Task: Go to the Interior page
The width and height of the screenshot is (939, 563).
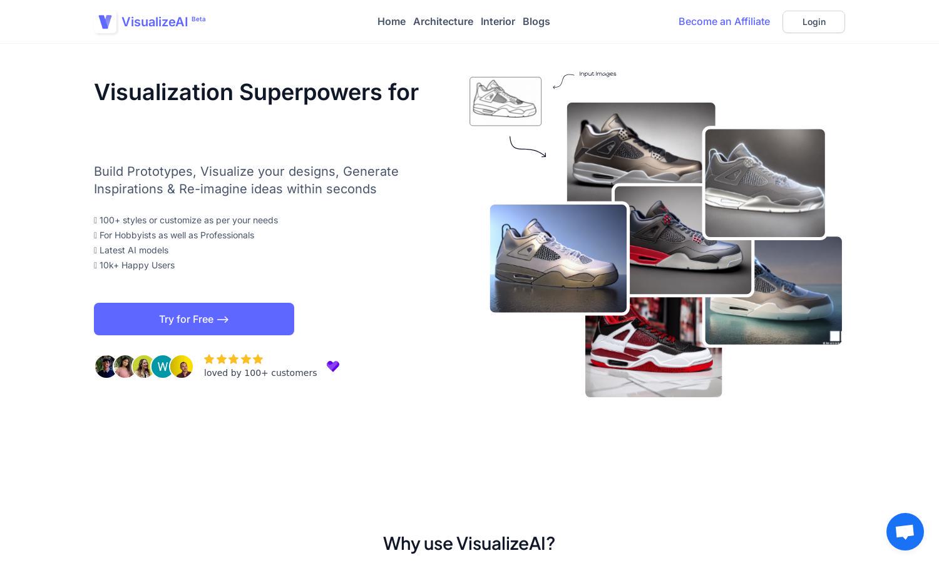Action: coord(498,21)
